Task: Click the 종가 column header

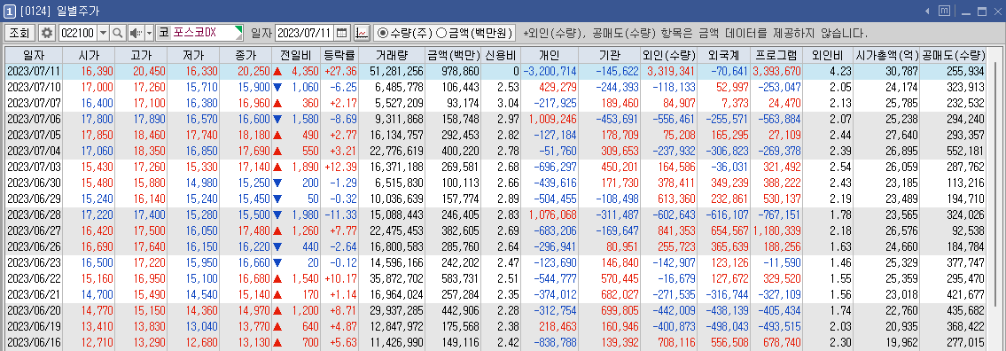Action: tap(246, 55)
